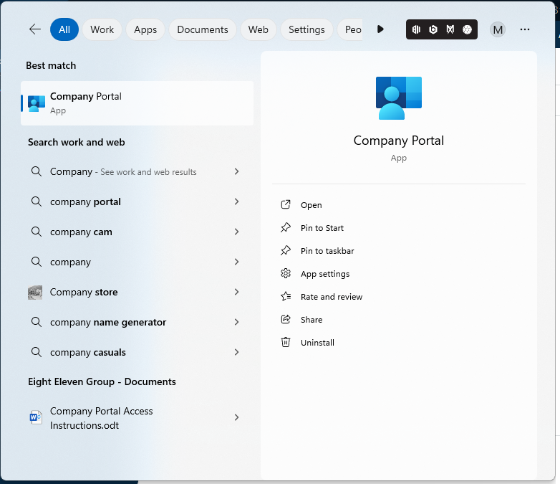Click the Pin to Start pin icon
Screen dimensions: 560x484
(286, 227)
